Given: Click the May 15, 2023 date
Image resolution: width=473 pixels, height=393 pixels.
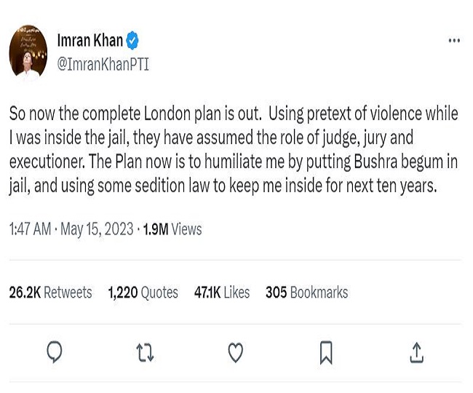Looking at the screenshot, I should pyautogui.click(x=97, y=229).
